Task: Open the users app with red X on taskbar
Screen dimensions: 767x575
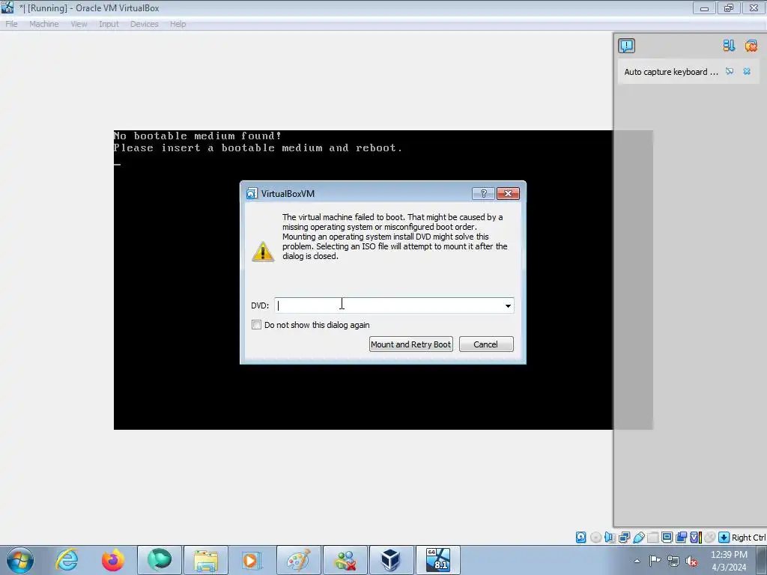Action: click(x=345, y=560)
